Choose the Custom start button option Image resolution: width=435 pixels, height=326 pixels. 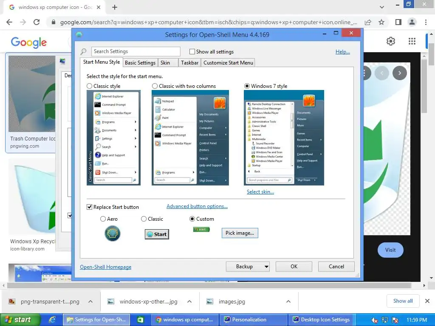[x=192, y=219]
